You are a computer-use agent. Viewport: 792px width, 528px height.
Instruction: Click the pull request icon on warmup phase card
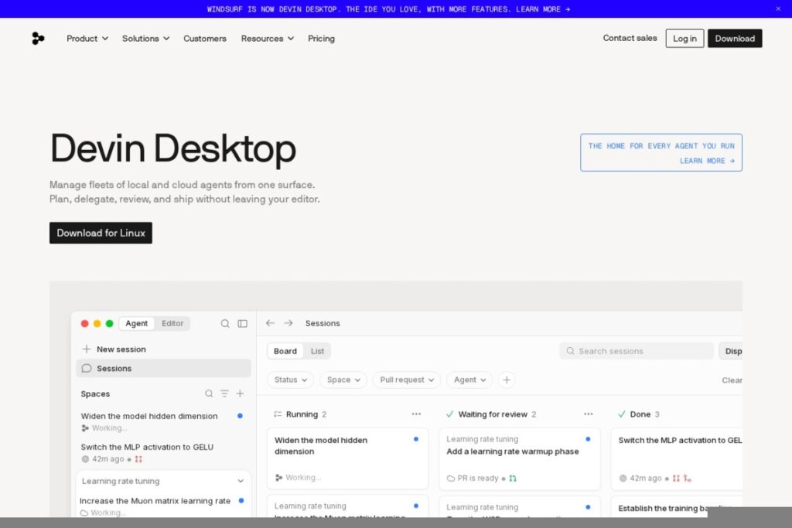pyautogui.click(x=513, y=478)
